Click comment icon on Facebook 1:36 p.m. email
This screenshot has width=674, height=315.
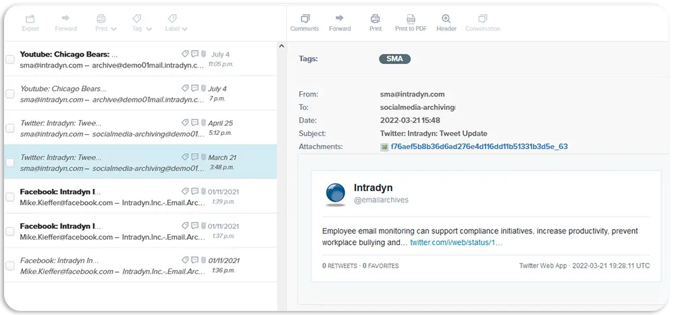tap(195, 260)
